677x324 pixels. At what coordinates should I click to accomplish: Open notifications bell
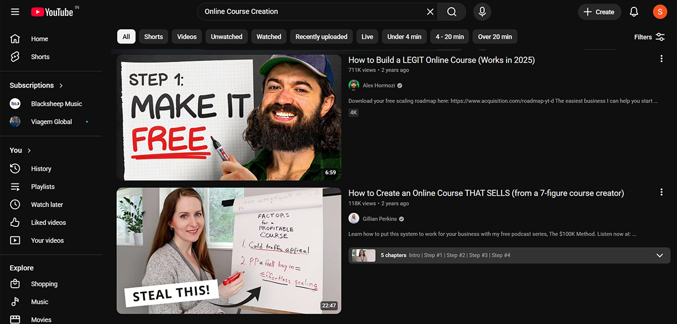[x=634, y=12]
